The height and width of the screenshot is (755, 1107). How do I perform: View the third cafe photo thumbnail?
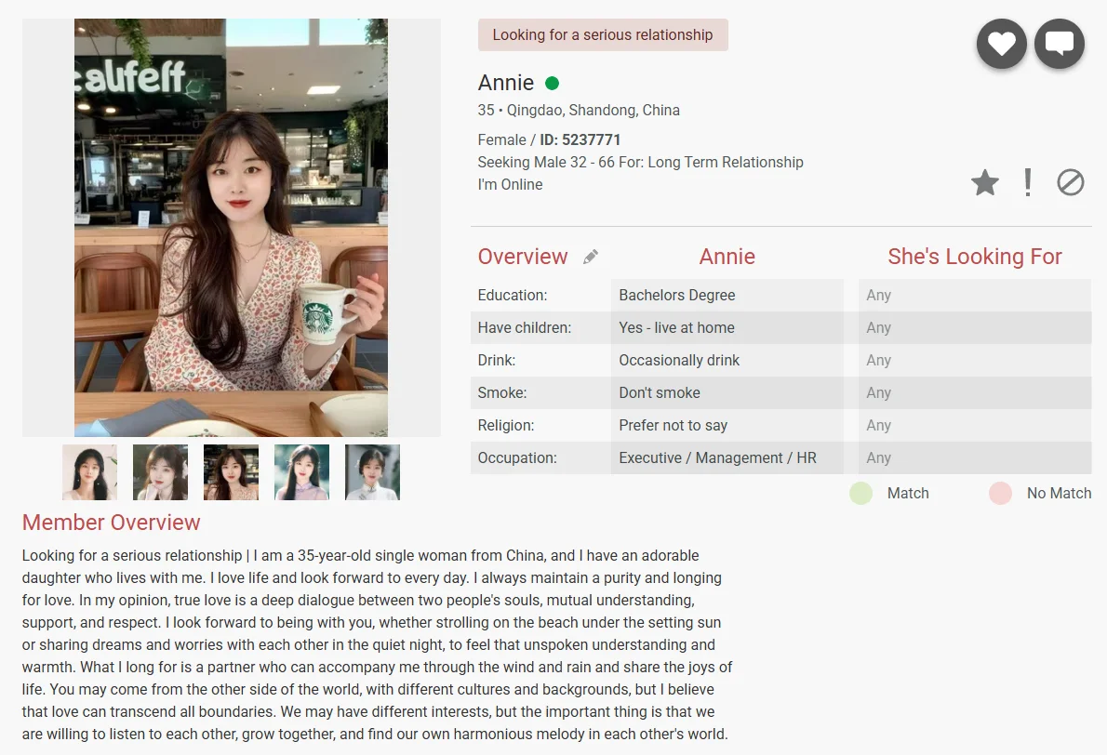231,472
